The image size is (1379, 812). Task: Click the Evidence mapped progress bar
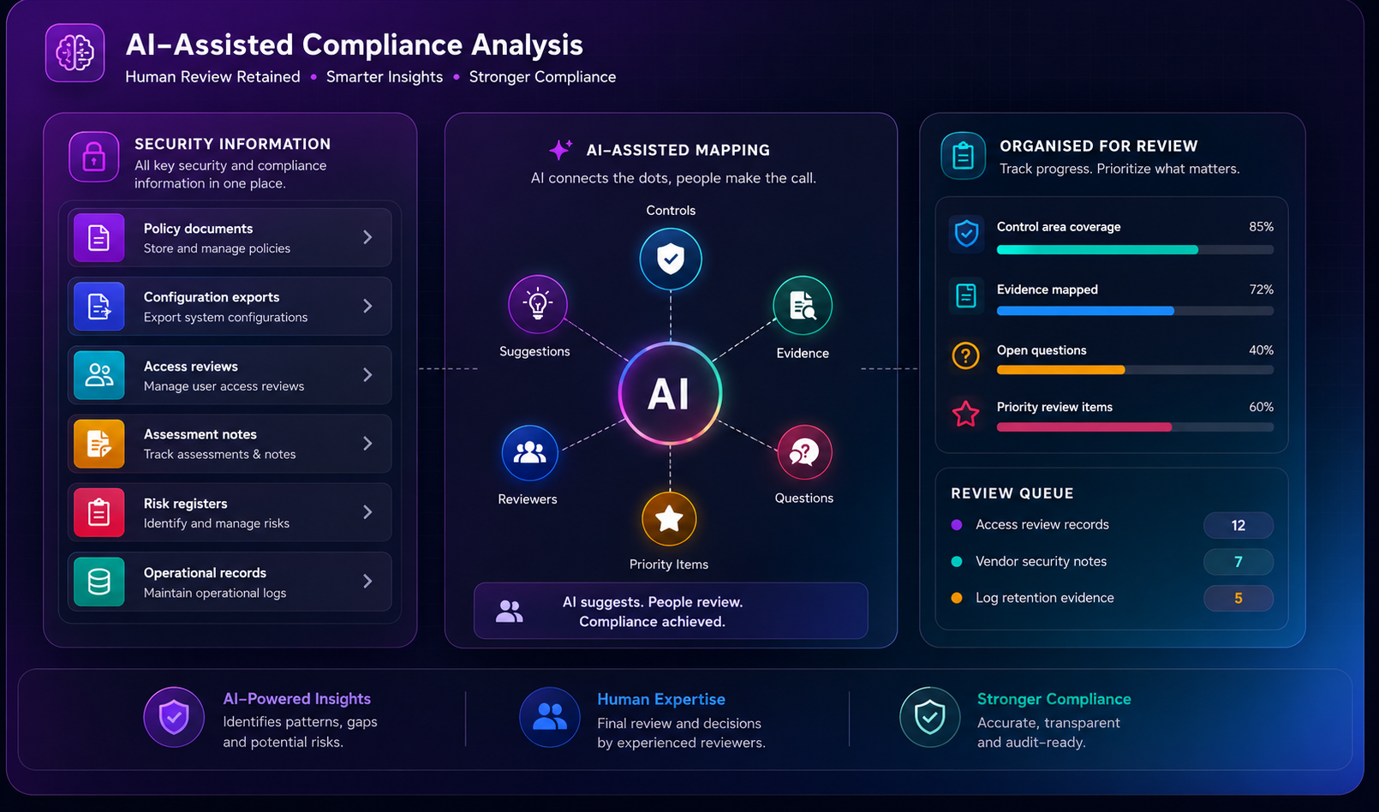pyautogui.click(x=1135, y=311)
